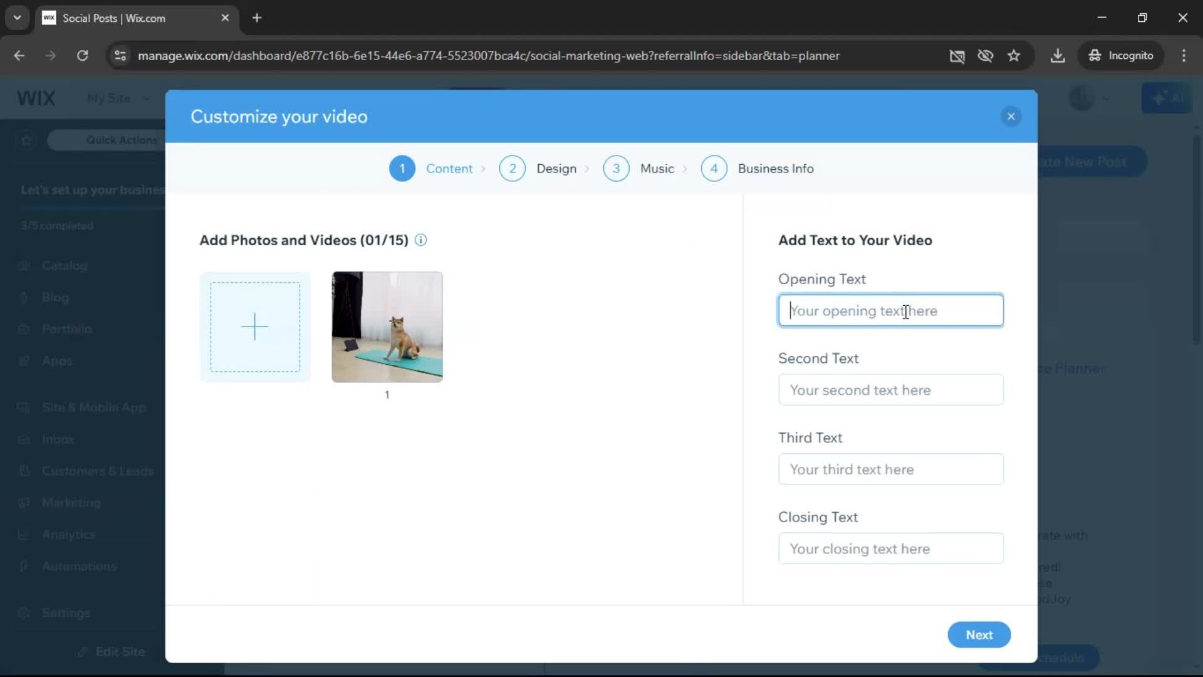Open the Incognito profile indicator
The image size is (1203, 677).
tap(1121, 56)
